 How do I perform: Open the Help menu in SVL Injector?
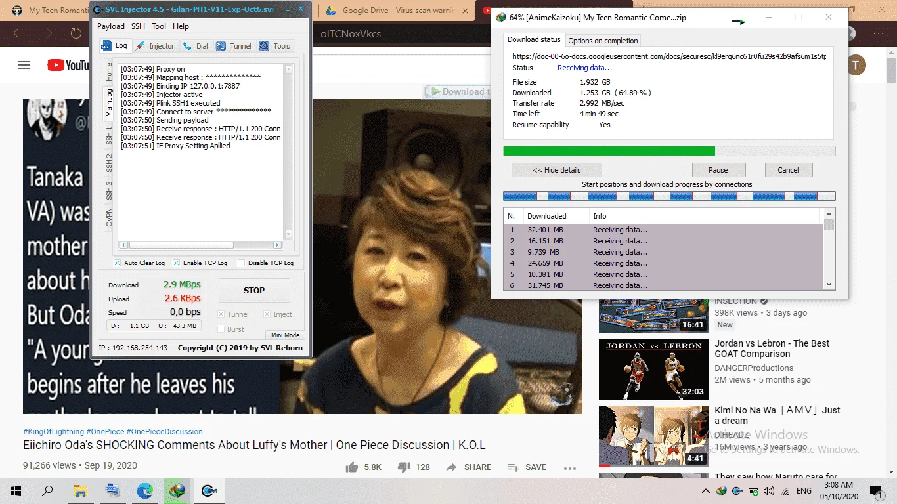pos(181,26)
